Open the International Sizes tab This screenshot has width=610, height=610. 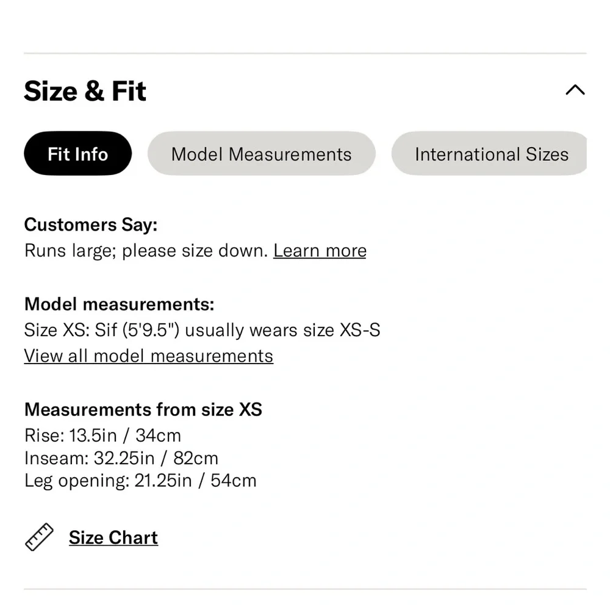coord(491,154)
